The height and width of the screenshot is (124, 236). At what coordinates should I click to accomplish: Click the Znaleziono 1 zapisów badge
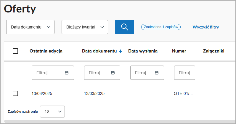(x=161, y=27)
